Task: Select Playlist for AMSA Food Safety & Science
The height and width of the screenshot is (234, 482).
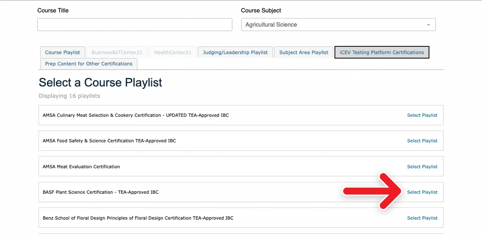Action: point(422,141)
